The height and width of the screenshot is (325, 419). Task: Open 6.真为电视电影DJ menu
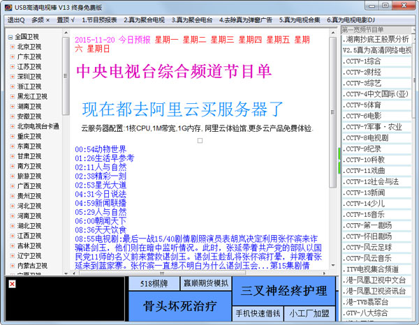pos(351,20)
